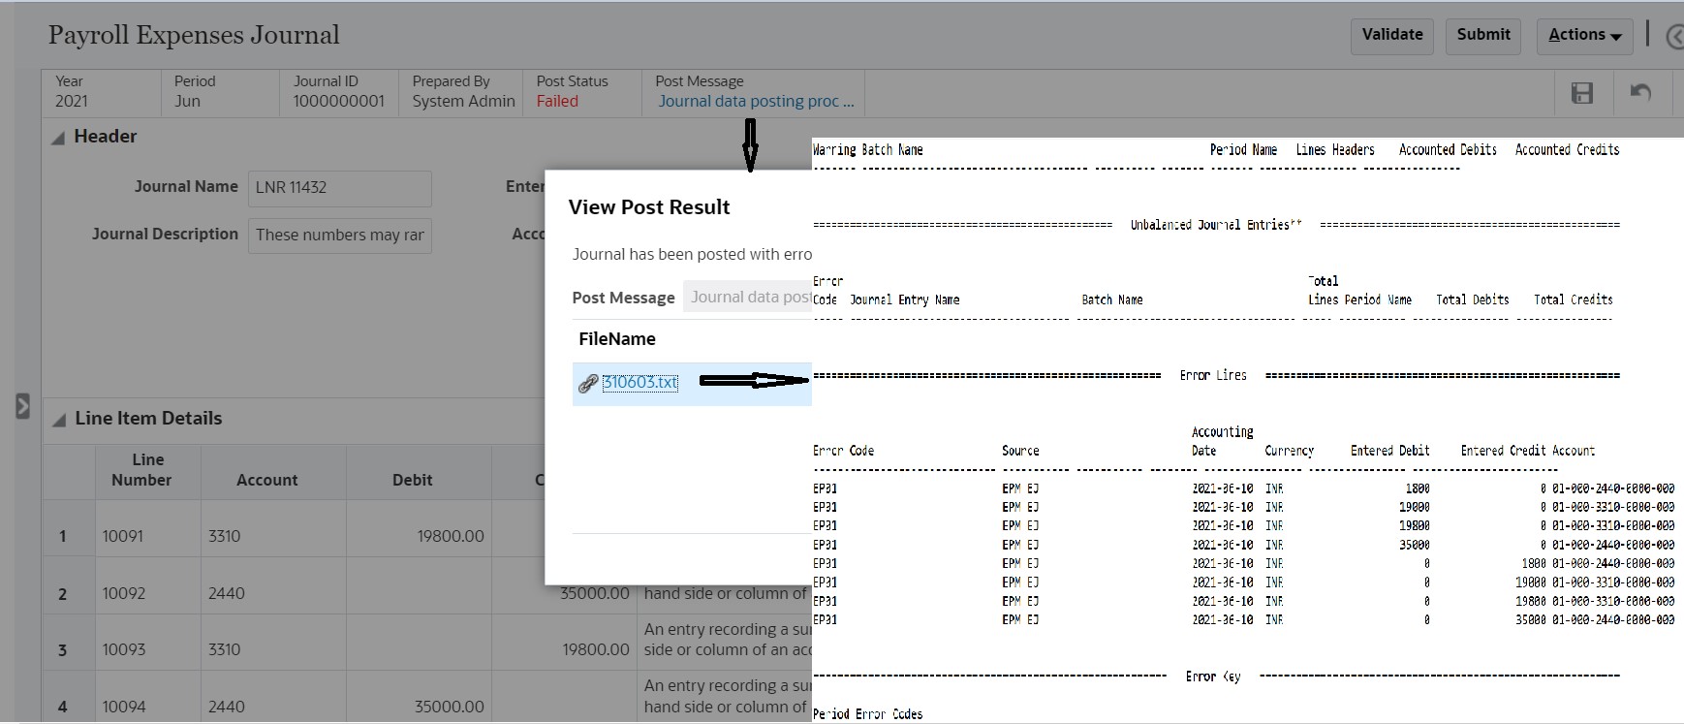Click the Validate button

1392,36
